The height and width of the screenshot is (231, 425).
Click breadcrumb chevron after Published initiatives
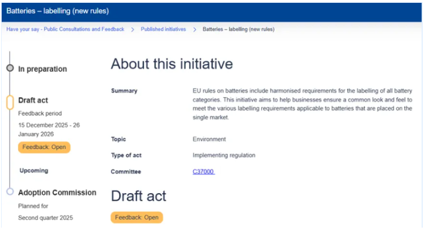(x=194, y=29)
